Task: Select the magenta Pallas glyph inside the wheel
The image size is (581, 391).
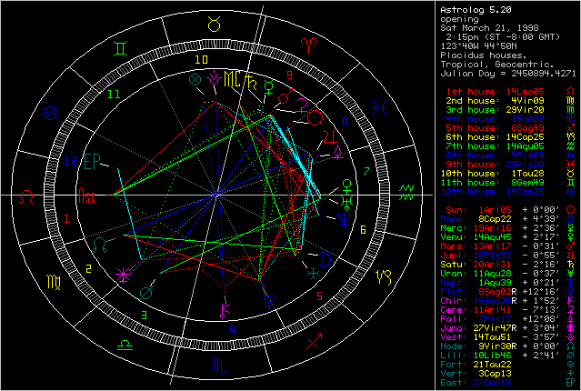Action: (x=337, y=153)
